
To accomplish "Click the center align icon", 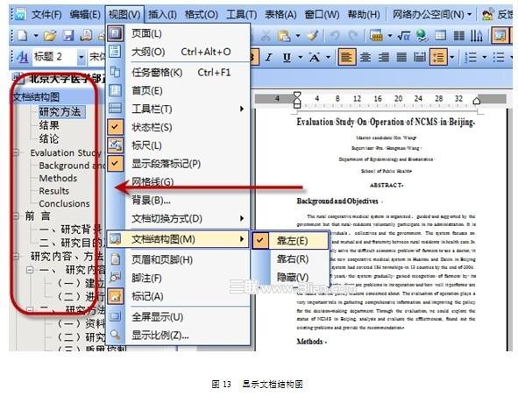I will click(x=365, y=58).
